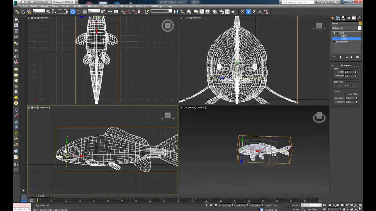
Task: Click Pin Stack icon below modifier stack
Action: coord(334,57)
